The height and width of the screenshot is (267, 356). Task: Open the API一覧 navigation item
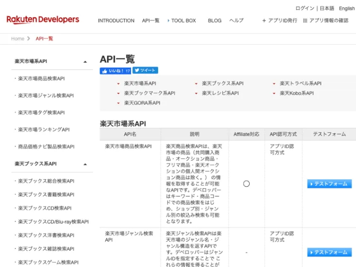150,21
